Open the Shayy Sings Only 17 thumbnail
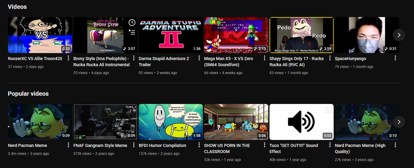The height and width of the screenshot is (168, 414). [302, 35]
